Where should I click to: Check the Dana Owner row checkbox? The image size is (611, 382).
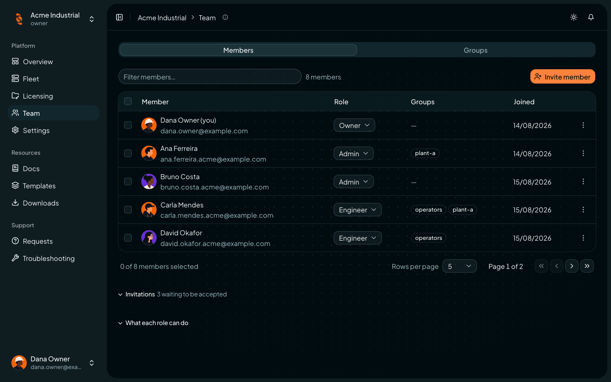pyautogui.click(x=128, y=125)
